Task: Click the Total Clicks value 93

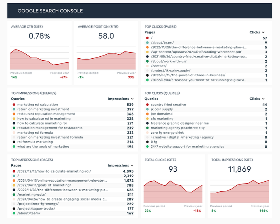Action: pyautogui.click(x=173, y=169)
